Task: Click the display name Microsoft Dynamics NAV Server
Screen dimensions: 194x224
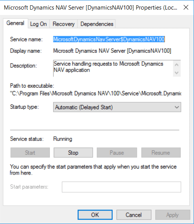Action: [x=112, y=51]
